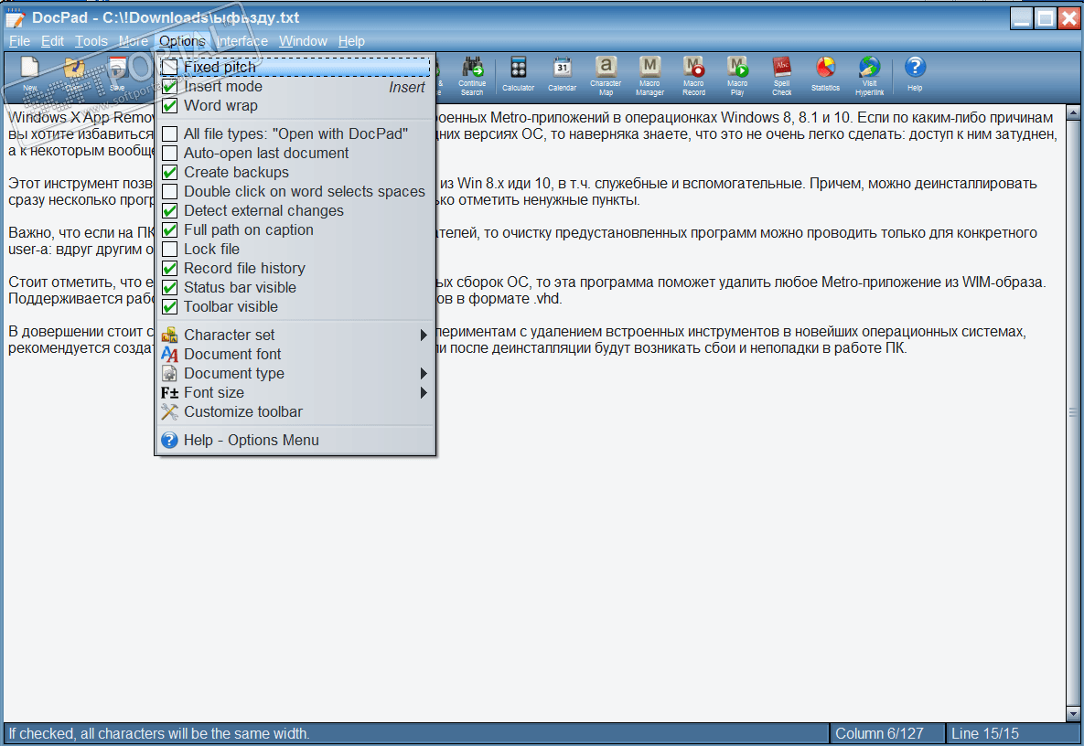
Task: Click the Help - Options Menu question icon
Action: click(169, 440)
